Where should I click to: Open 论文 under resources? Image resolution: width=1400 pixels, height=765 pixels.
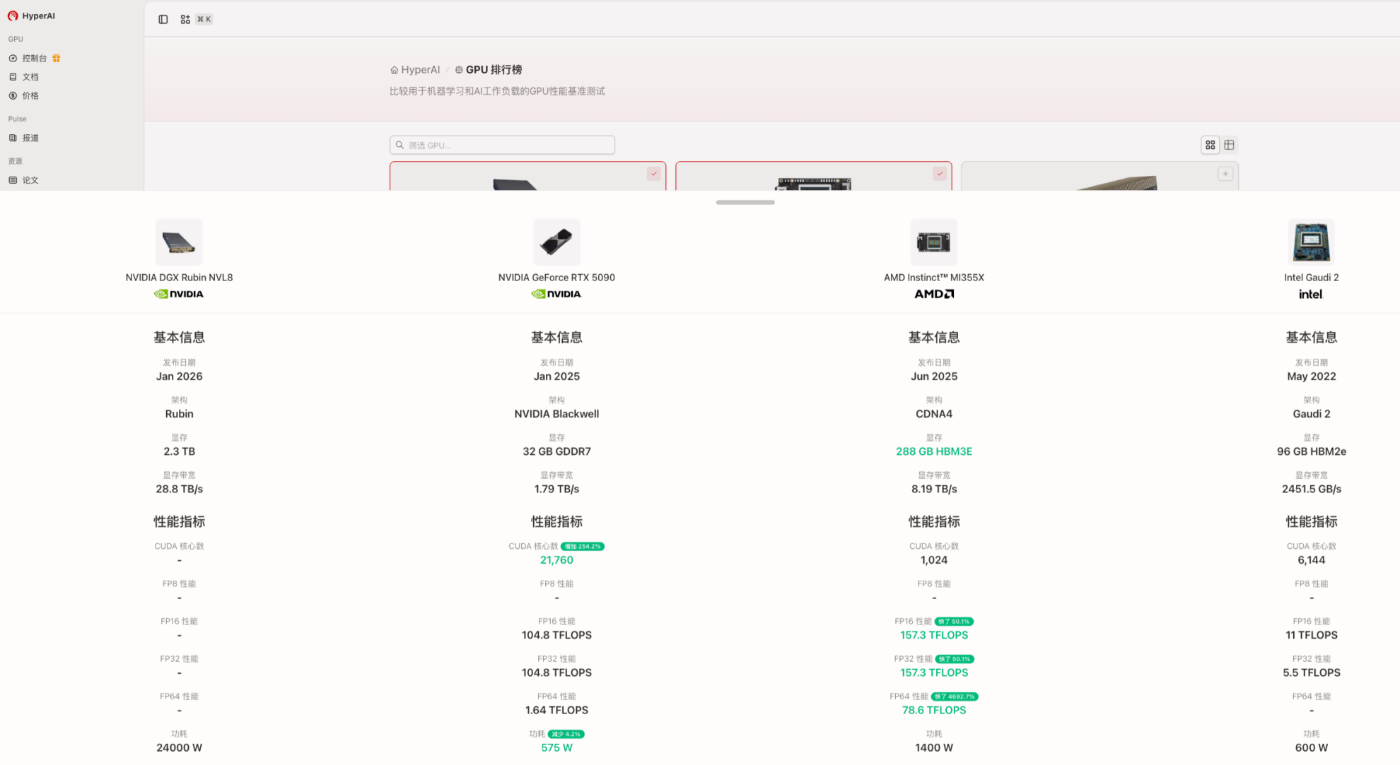pos(30,180)
